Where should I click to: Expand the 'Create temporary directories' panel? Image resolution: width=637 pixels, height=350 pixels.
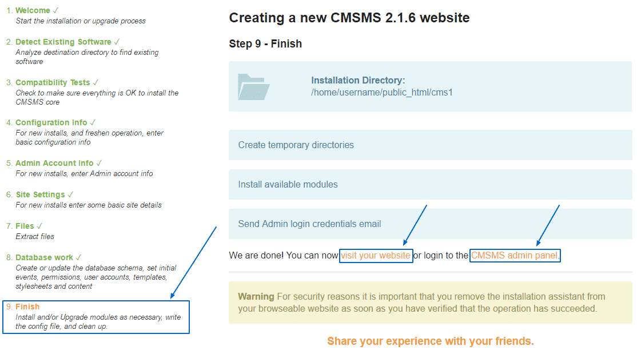[x=430, y=145]
